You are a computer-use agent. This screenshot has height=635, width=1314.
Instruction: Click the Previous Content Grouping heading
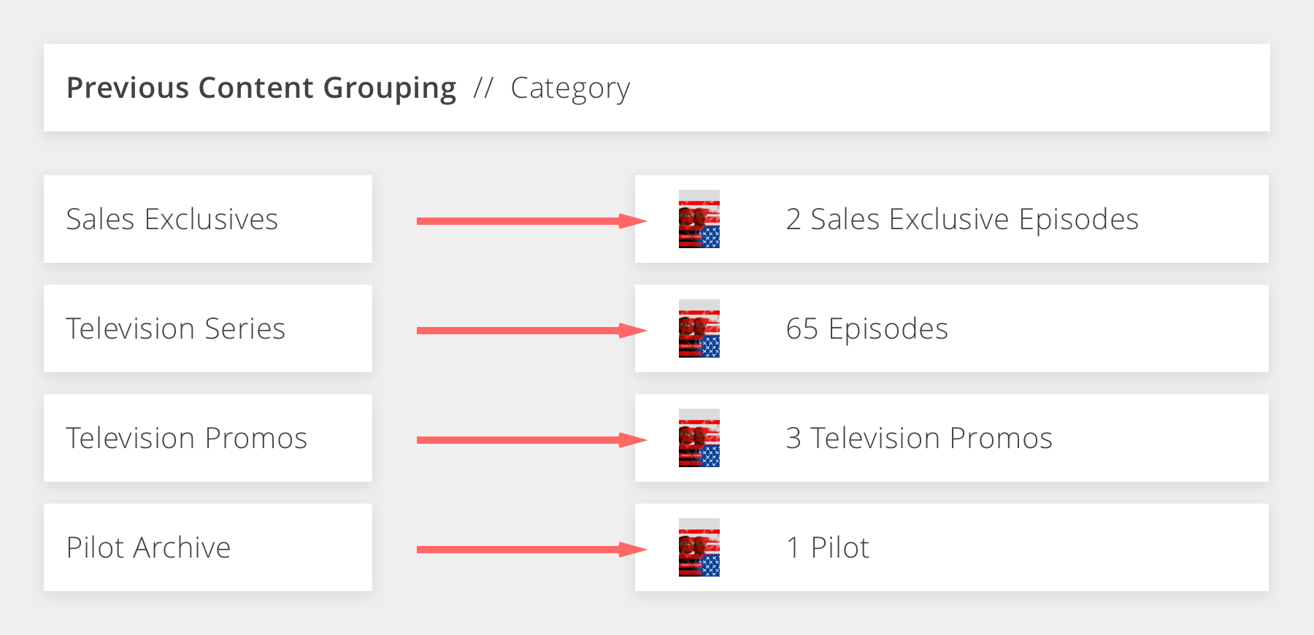pos(261,88)
